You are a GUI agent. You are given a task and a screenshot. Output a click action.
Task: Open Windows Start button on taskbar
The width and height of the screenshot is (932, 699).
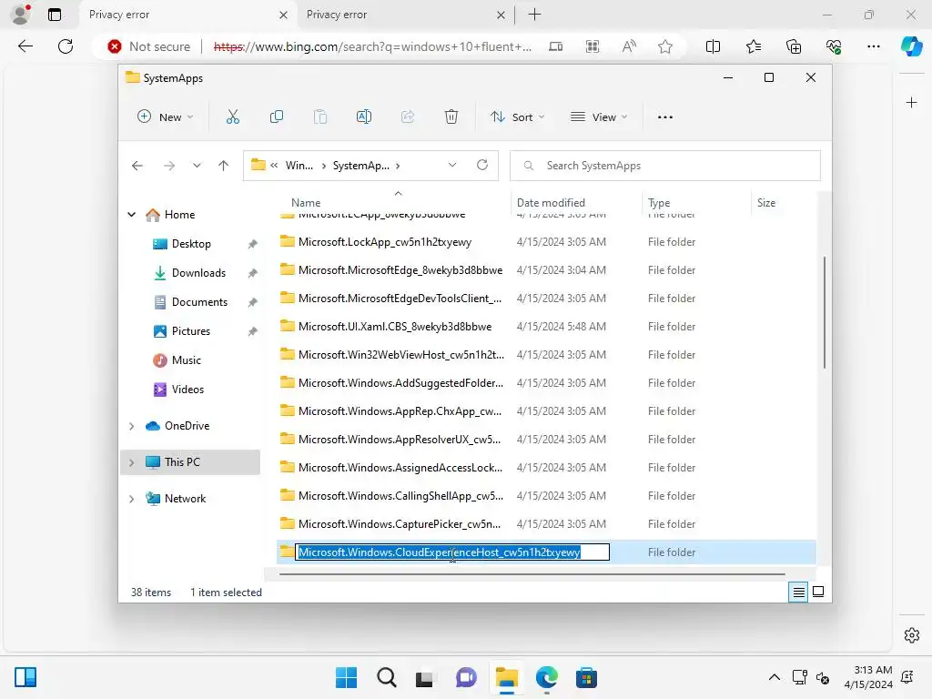pos(346,677)
